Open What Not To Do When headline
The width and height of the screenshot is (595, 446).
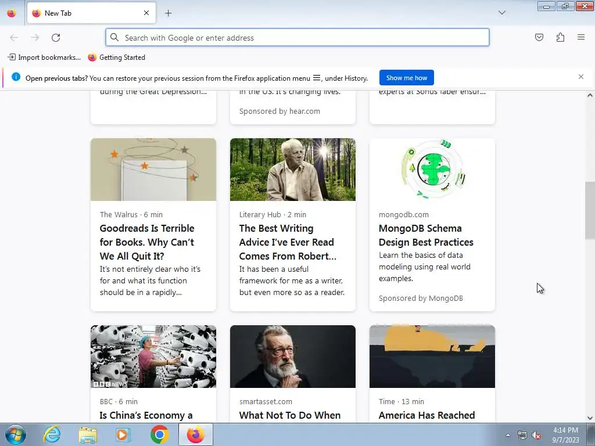coord(289,415)
